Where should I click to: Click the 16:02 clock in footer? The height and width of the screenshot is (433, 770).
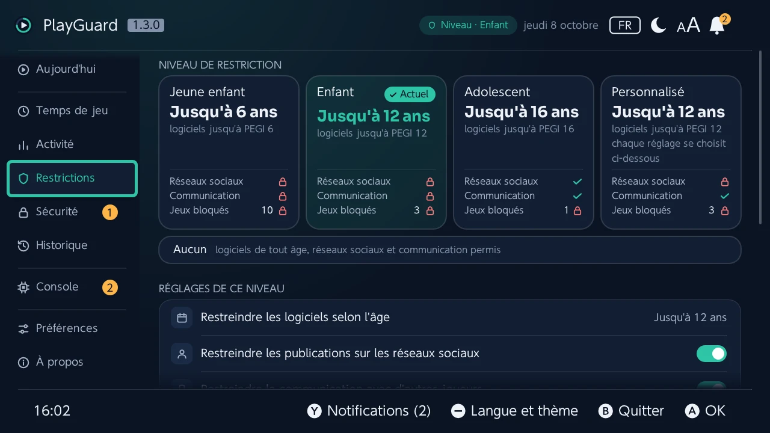coord(52,411)
